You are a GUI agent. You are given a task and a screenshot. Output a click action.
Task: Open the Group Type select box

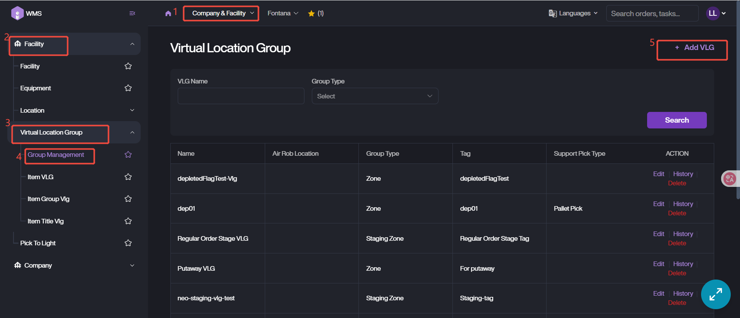375,96
